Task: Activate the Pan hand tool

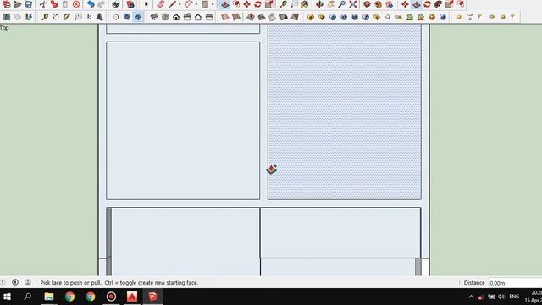Action: coord(330,4)
